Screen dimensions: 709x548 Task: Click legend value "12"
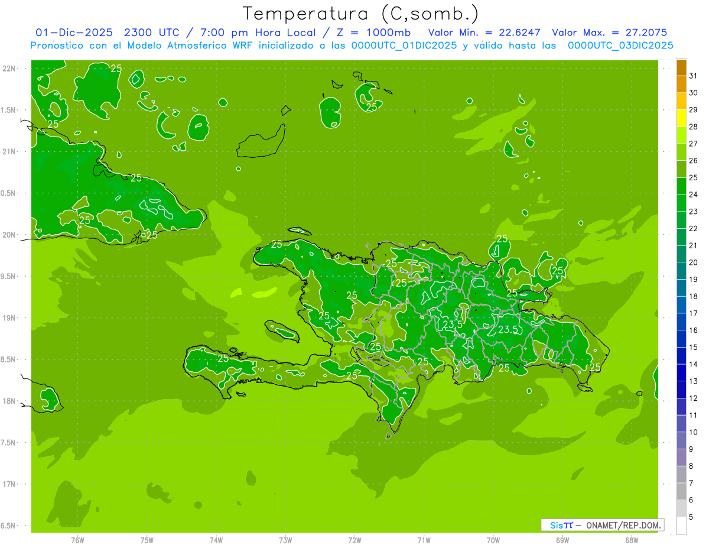point(693,398)
